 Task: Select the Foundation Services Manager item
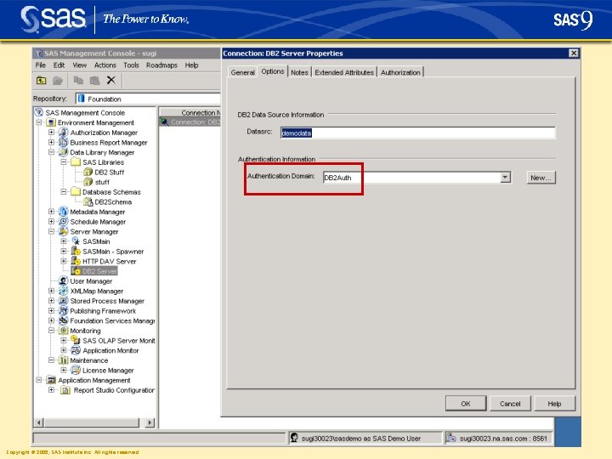[x=112, y=320]
